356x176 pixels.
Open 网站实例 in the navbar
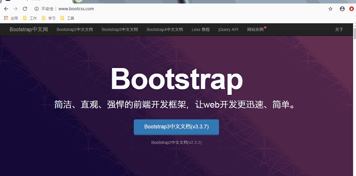(x=255, y=29)
